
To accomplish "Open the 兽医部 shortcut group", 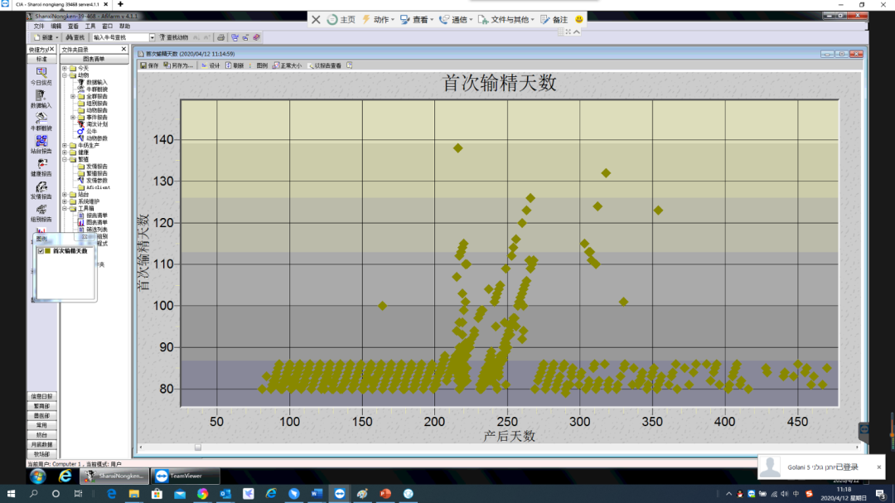I will click(41, 416).
